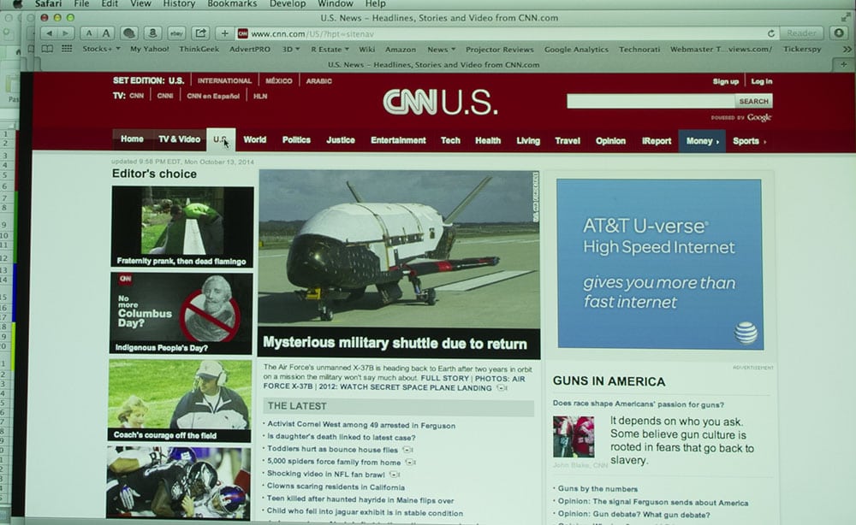The height and width of the screenshot is (525, 856).
Task: Expand the Stocks+ bookmarks folder
Action: pyautogui.click(x=101, y=49)
